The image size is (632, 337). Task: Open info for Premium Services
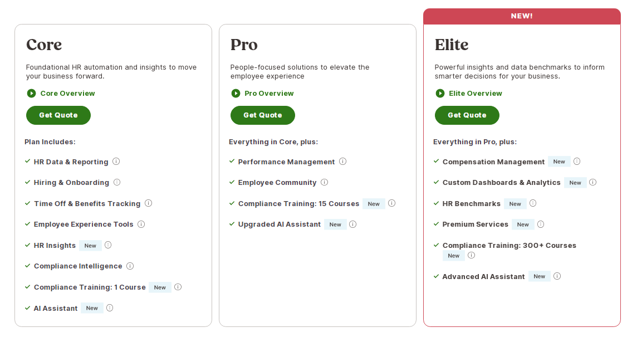click(540, 224)
